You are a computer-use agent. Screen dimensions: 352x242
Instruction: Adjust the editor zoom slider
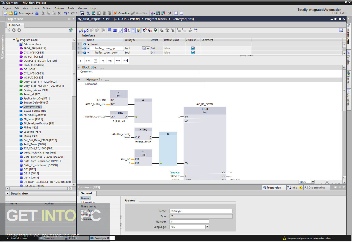click(x=327, y=182)
